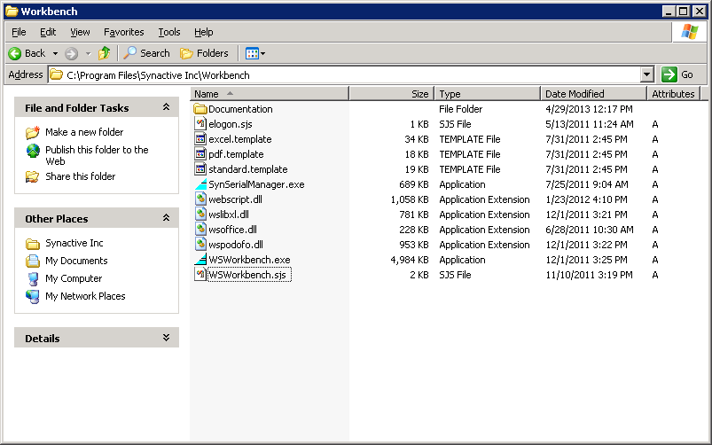
Task: Open the File menu
Action: coord(19,32)
